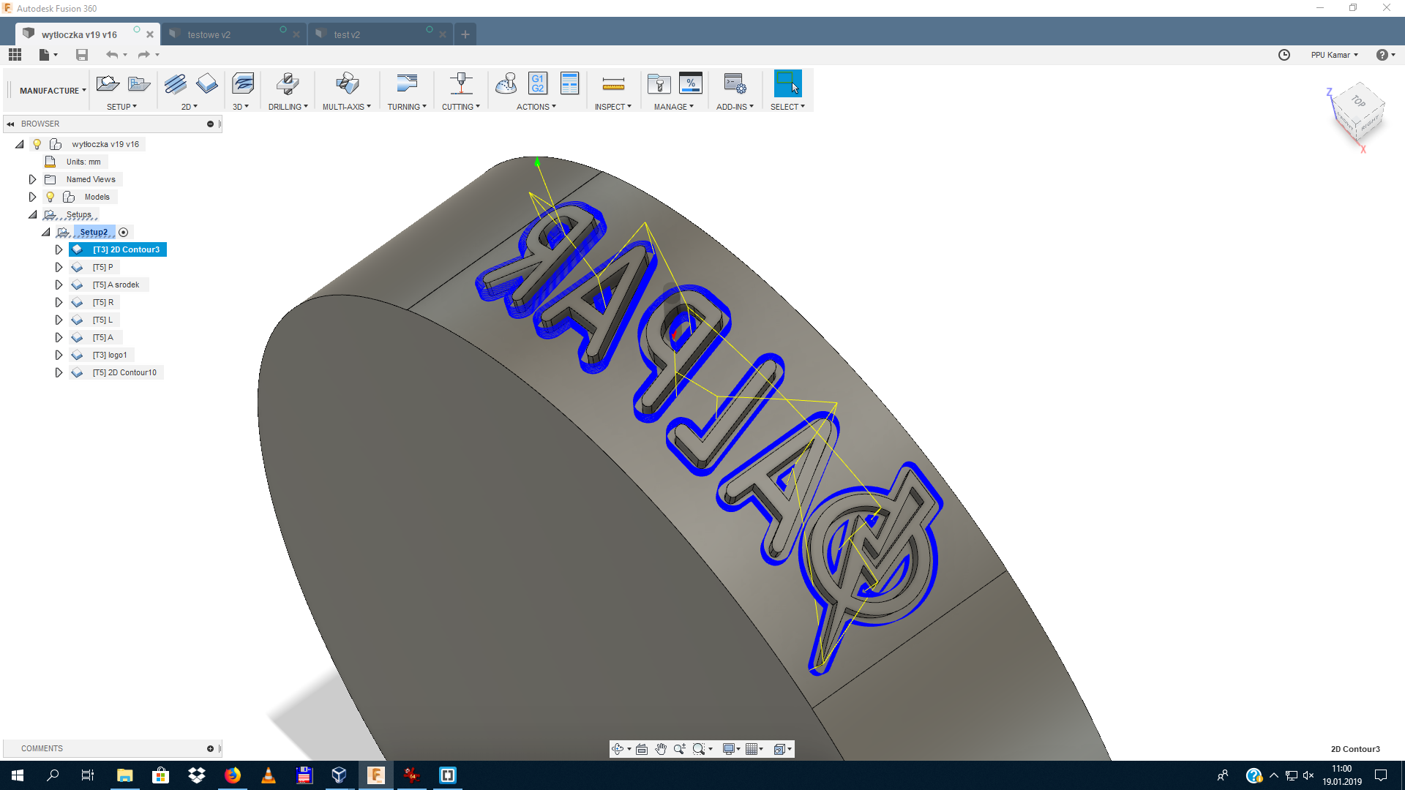The width and height of the screenshot is (1405, 790).
Task: Open the 3D menu
Action: [241, 107]
